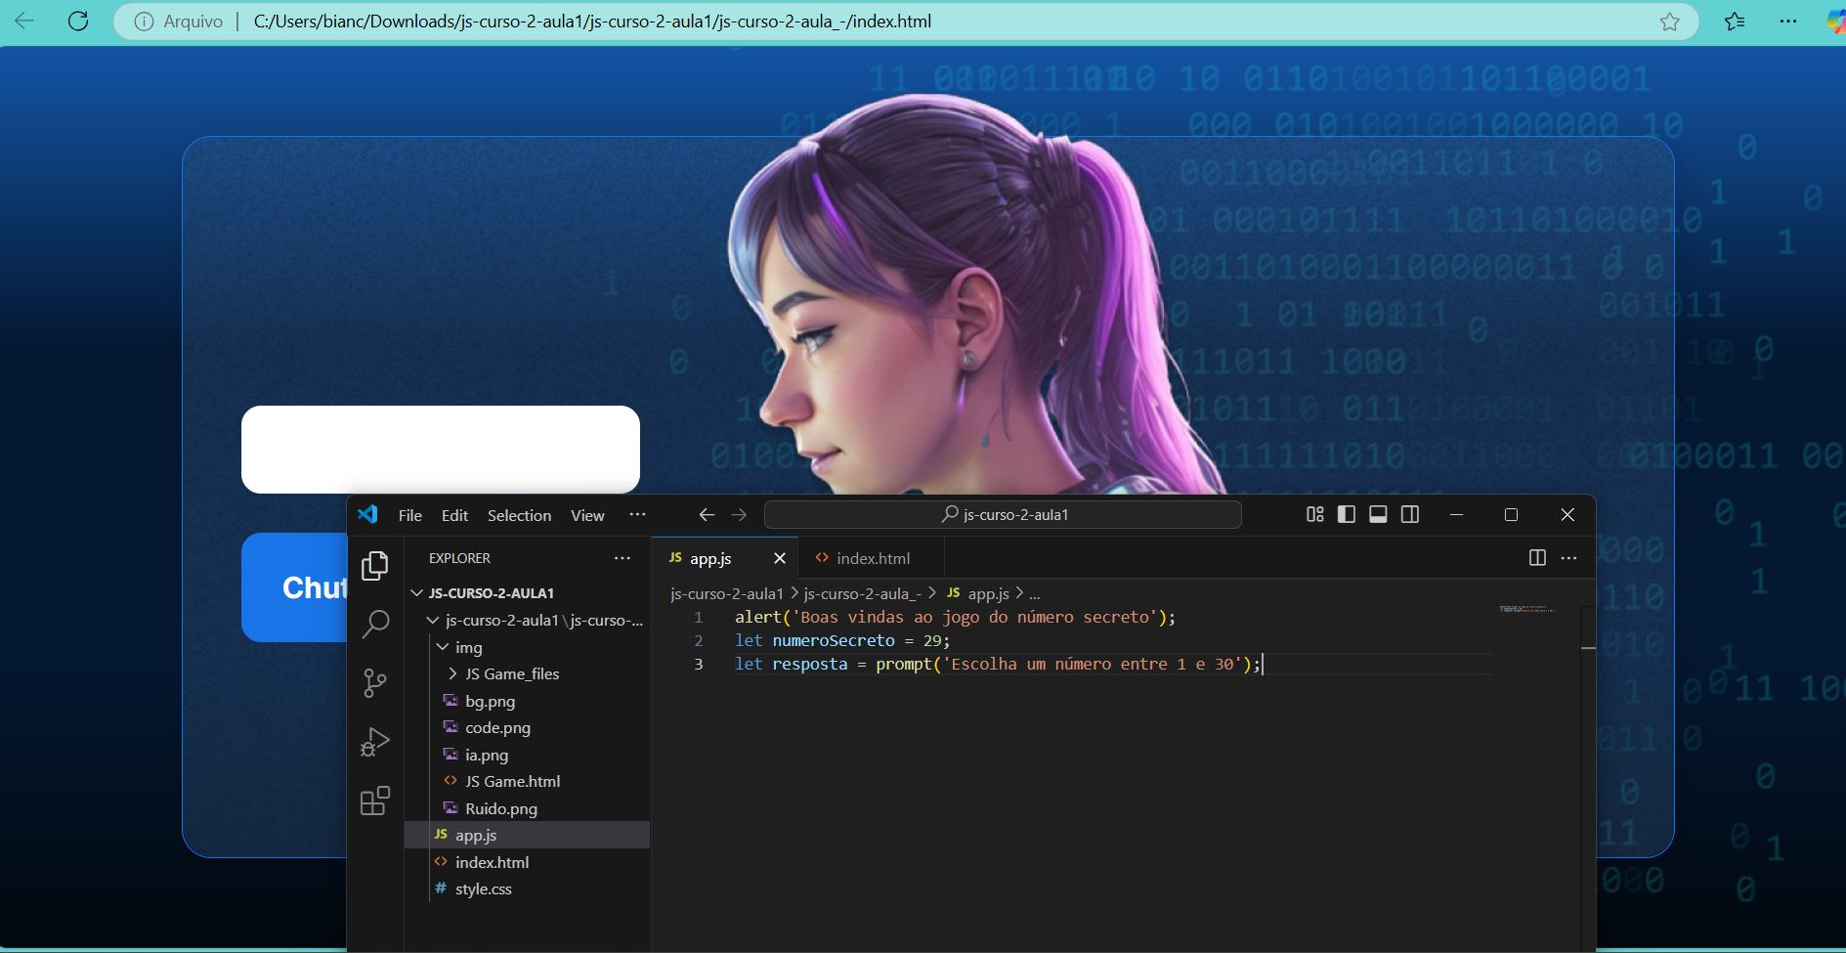Open the View menu
Screen dimensions: 1846x953
(x=587, y=515)
